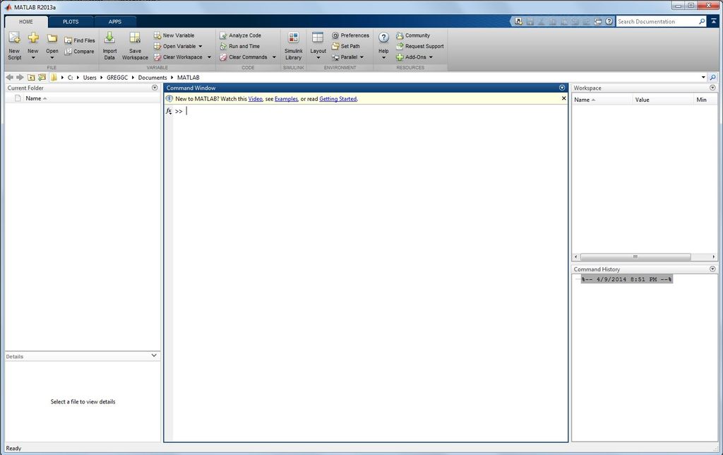The image size is (723, 455).
Task: Switch to the HOME tab
Action: click(x=26, y=22)
